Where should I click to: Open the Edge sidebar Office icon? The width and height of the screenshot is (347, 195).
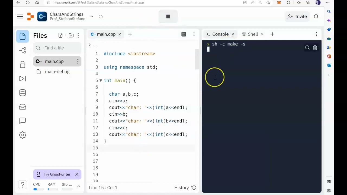(329, 56)
